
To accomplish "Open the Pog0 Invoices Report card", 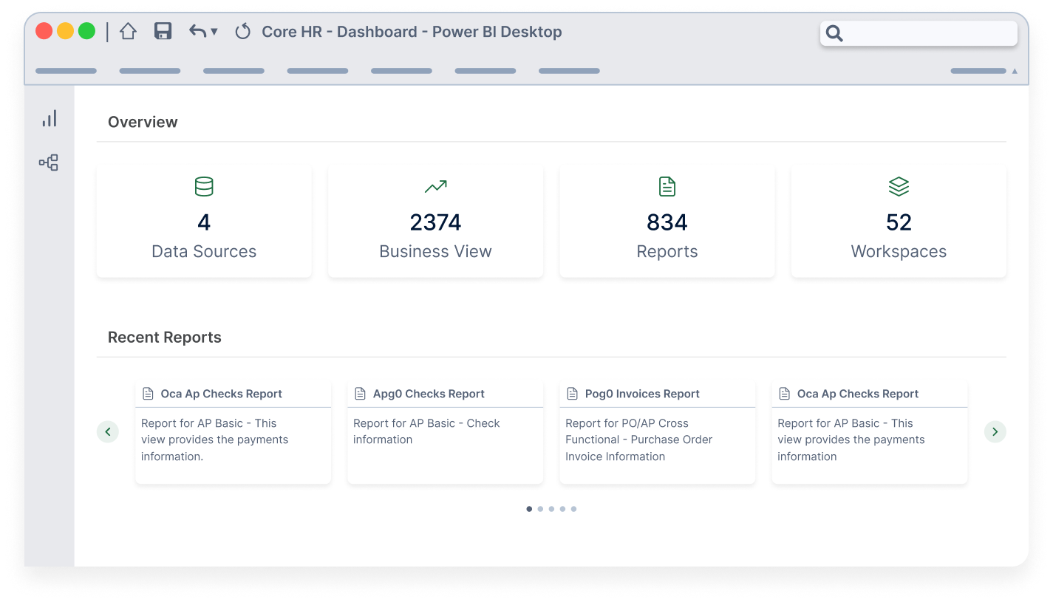I will 657,432.
